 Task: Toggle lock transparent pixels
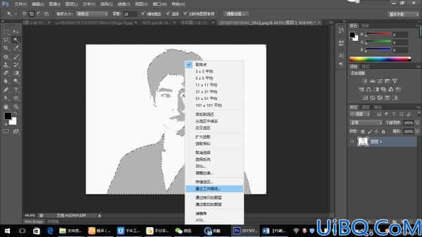[363, 132]
